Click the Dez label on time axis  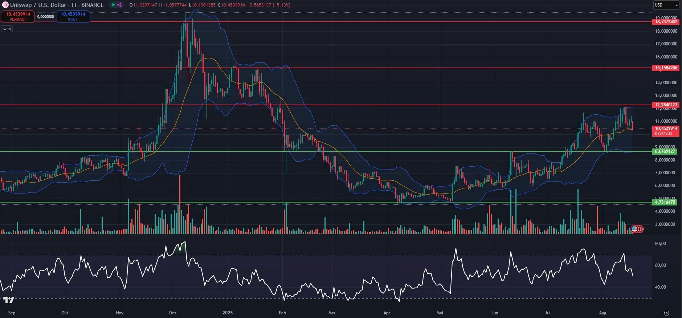[x=173, y=313]
